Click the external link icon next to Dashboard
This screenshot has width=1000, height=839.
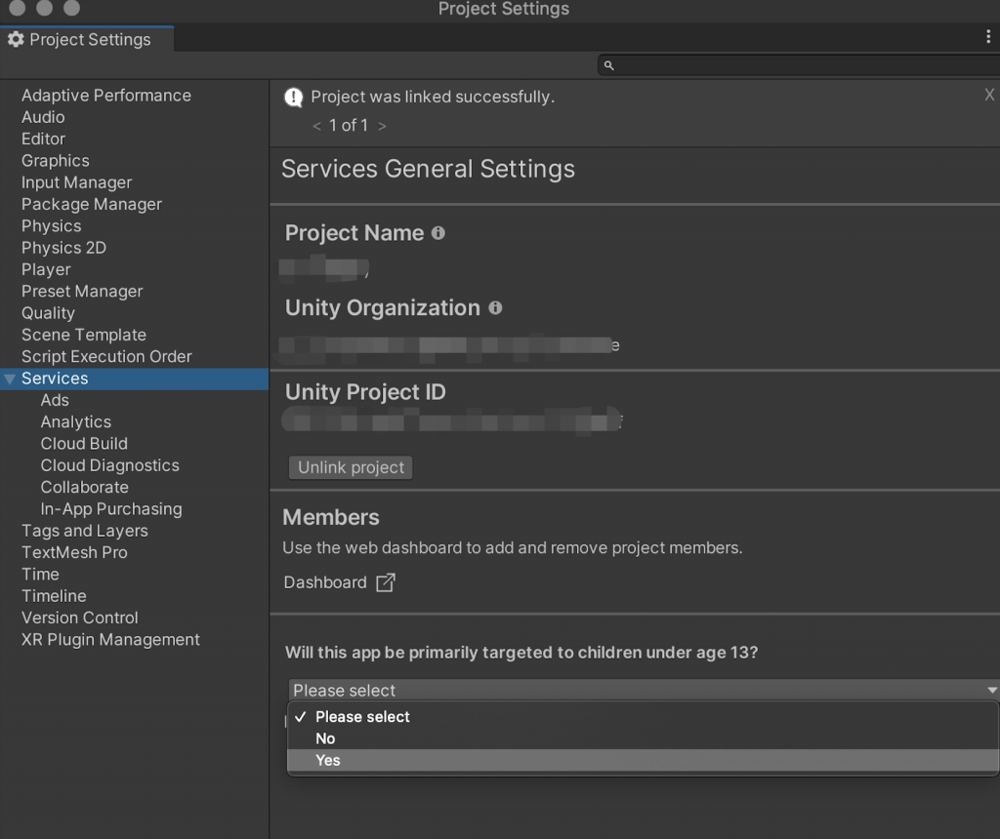(386, 582)
